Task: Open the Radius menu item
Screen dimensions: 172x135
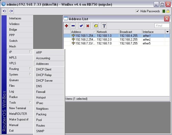Action: coord(20,97)
